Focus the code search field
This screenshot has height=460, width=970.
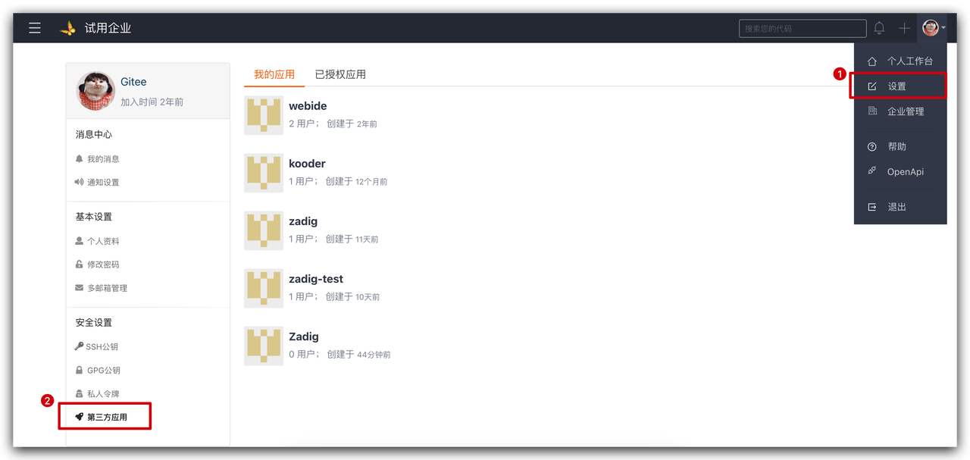803,29
